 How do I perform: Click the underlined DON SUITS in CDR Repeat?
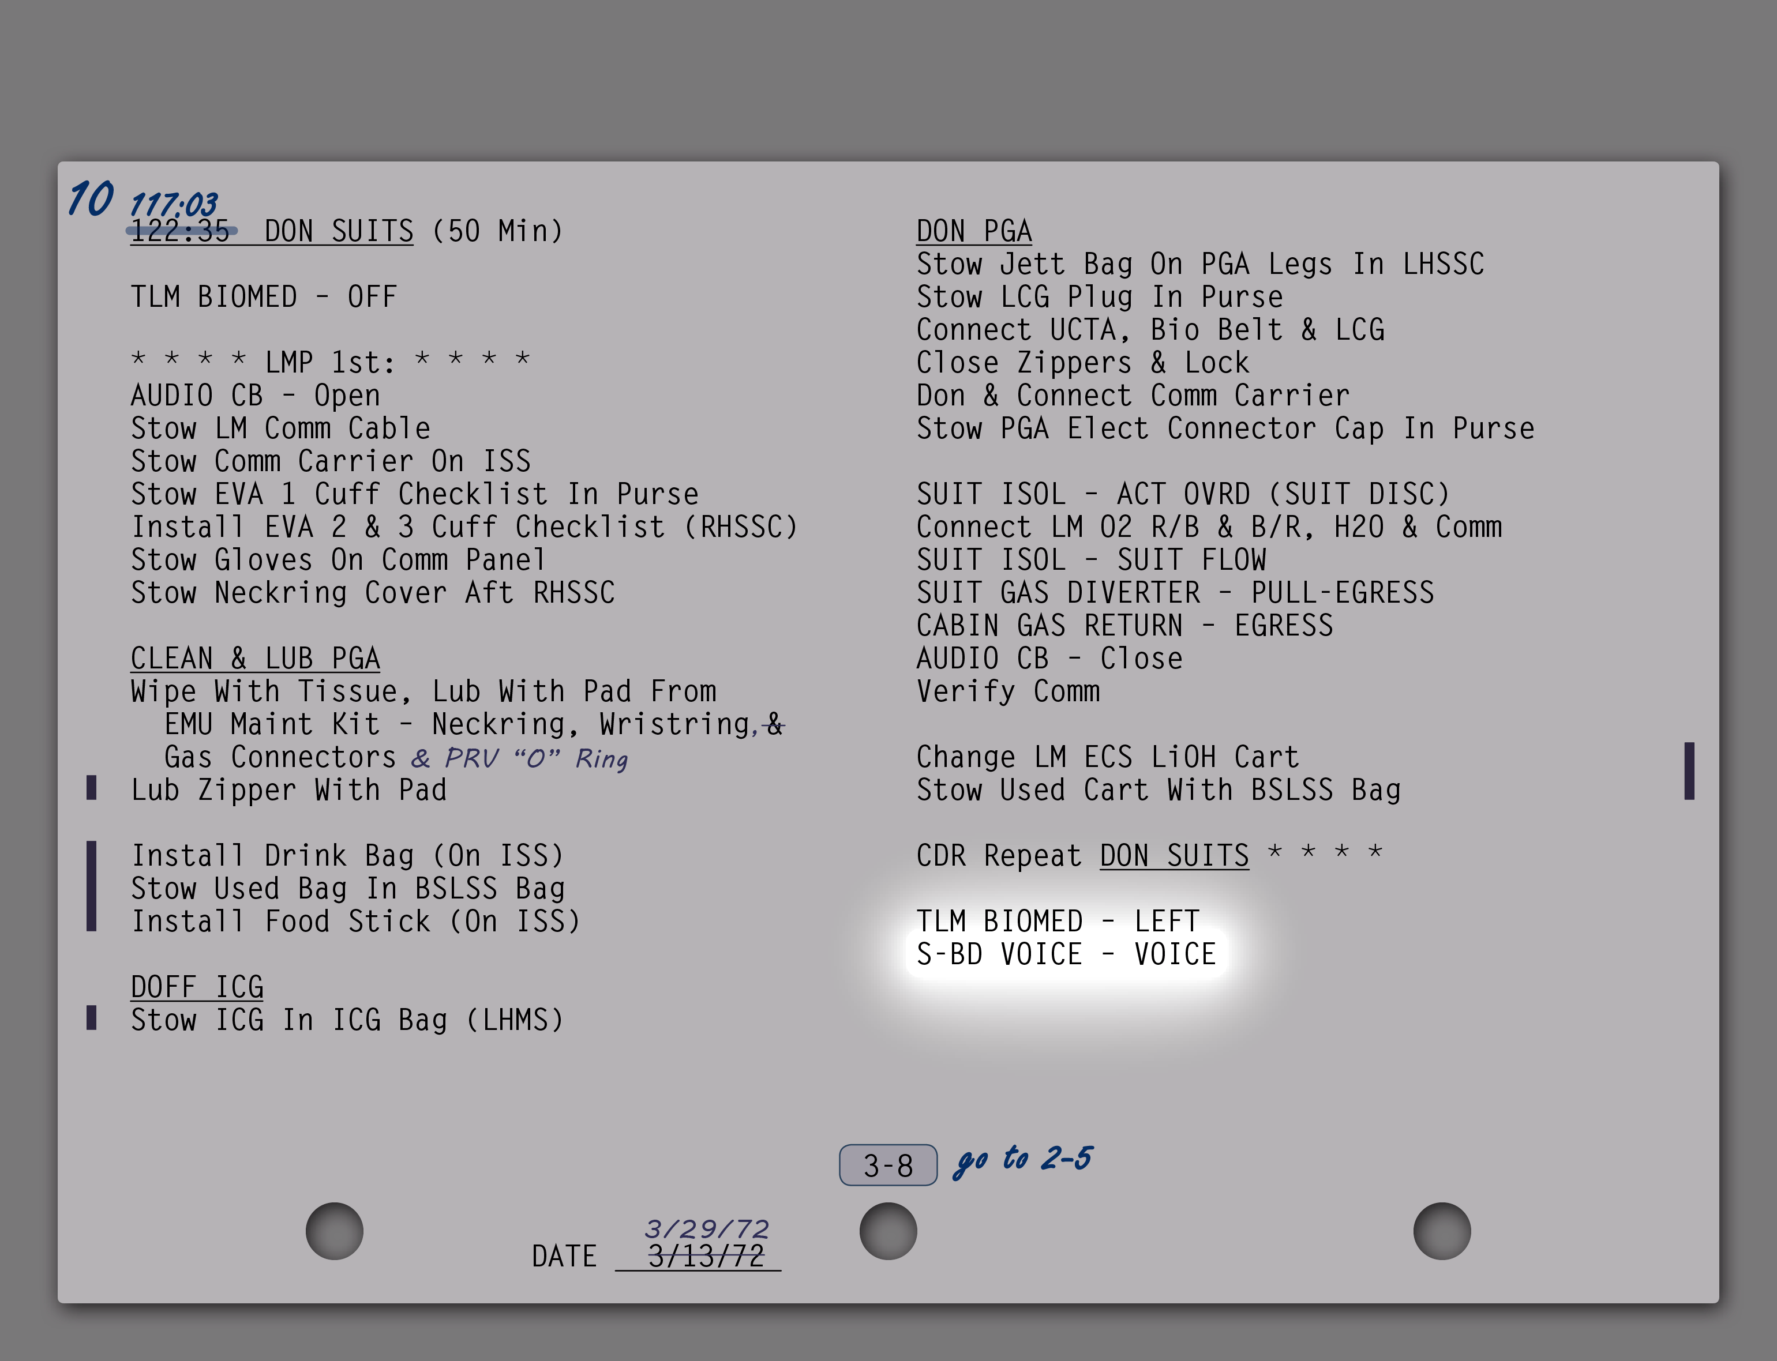(1174, 856)
